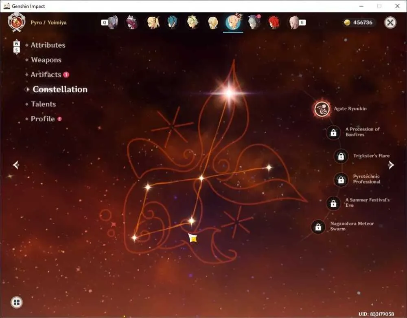Select the magenta-haired character portrait
Screen dimensions: 407x318
[x=131, y=22]
